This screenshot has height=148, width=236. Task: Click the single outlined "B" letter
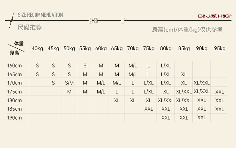(x=123, y=21)
